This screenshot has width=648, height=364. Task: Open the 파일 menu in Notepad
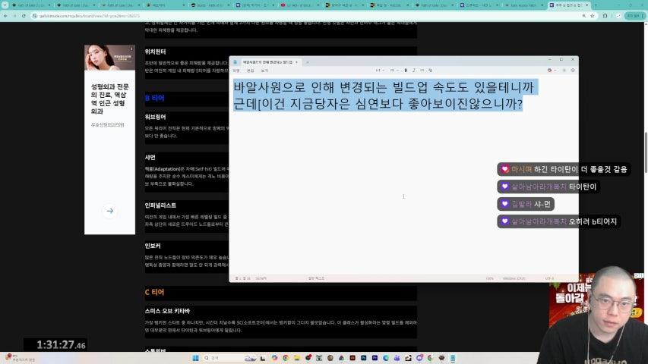[x=236, y=71]
